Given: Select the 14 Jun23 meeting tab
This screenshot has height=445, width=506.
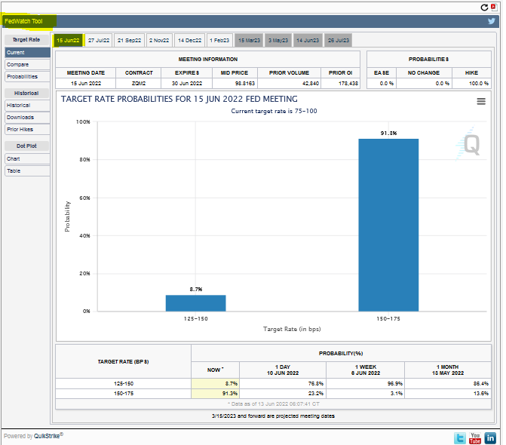Looking at the screenshot, I should click(308, 40).
